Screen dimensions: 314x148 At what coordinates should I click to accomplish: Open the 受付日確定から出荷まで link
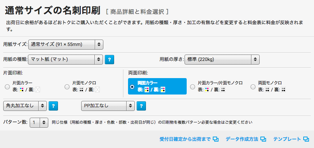[185, 139]
